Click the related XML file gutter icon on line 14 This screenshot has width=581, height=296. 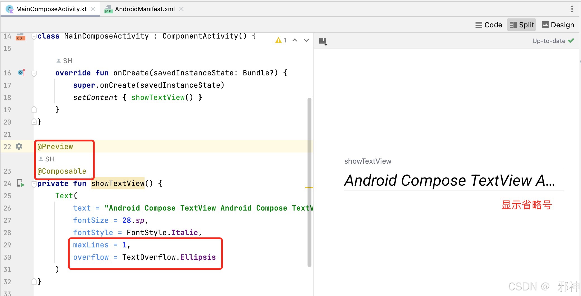pyautogui.click(x=20, y=37)
